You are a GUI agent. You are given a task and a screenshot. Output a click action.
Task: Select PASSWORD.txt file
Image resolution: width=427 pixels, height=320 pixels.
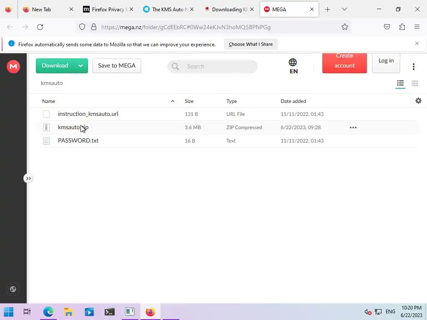[228, 141]
